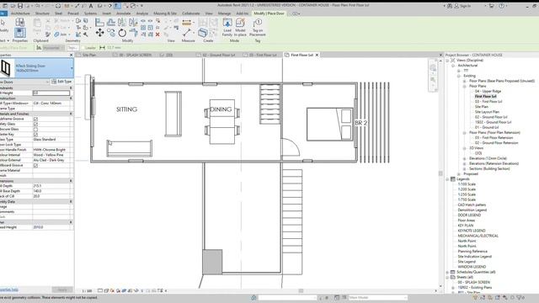
Task: Toggle the Master Key checkbox
Action: click(35, 135)
